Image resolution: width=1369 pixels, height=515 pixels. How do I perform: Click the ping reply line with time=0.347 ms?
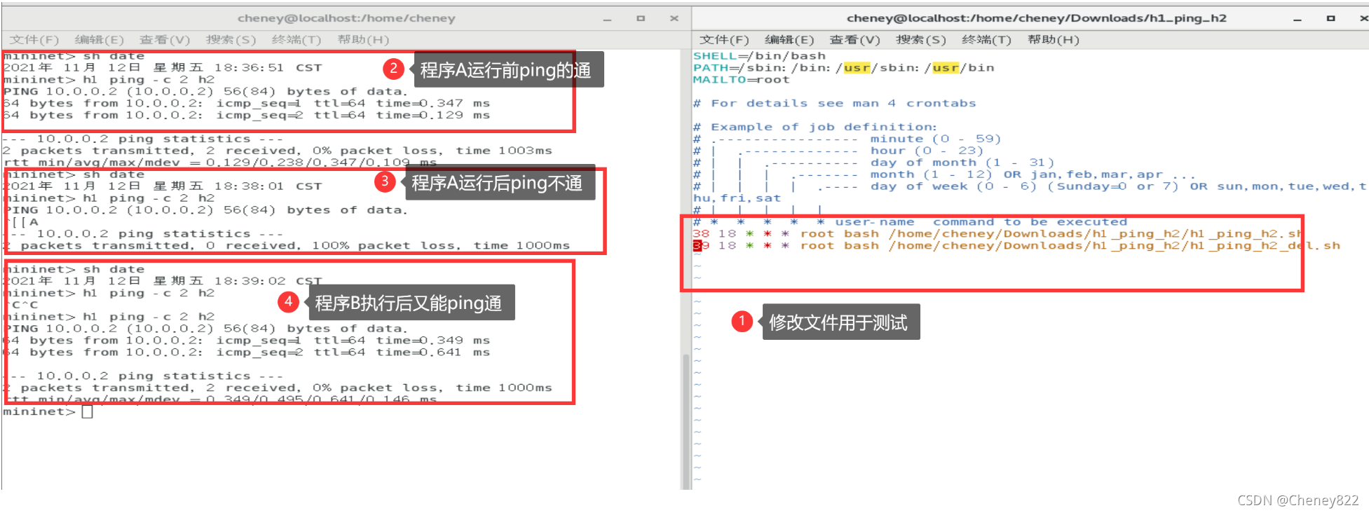point(247,104)
